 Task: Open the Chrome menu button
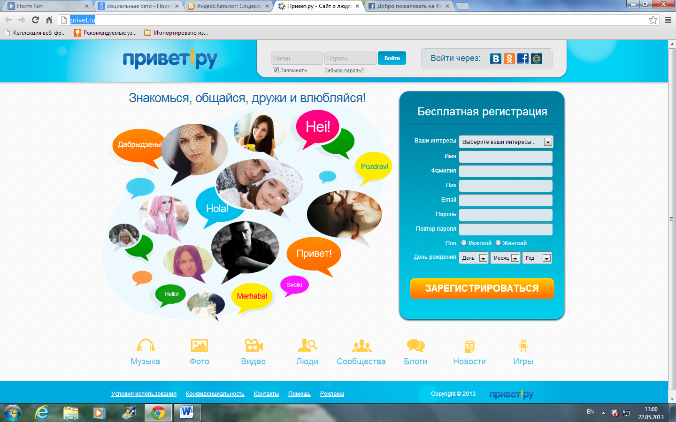[668, 20]
